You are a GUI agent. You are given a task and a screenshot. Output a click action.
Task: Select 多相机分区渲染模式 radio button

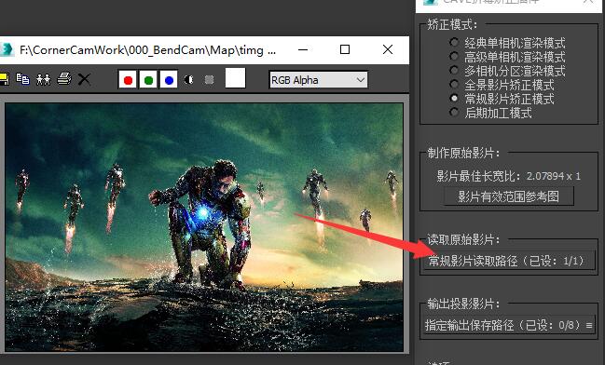(454, 70)
